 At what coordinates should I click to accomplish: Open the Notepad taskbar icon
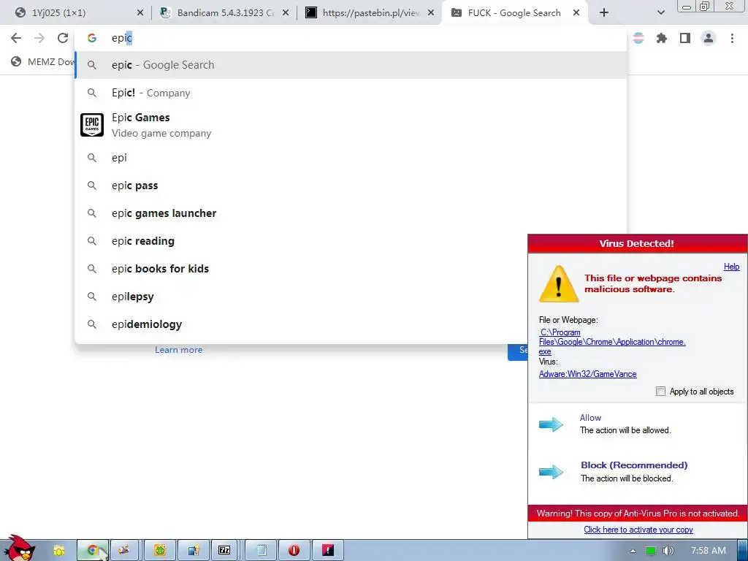pyautogui.click(x=262, y=551)
